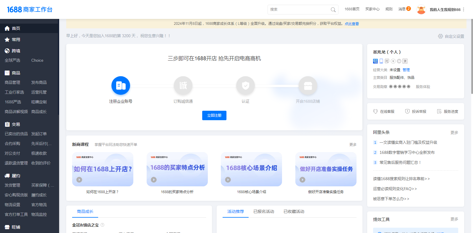Open 退款退货管理 in the sidebar
This screenshot has height=233, width=473.
pos(16,163)
